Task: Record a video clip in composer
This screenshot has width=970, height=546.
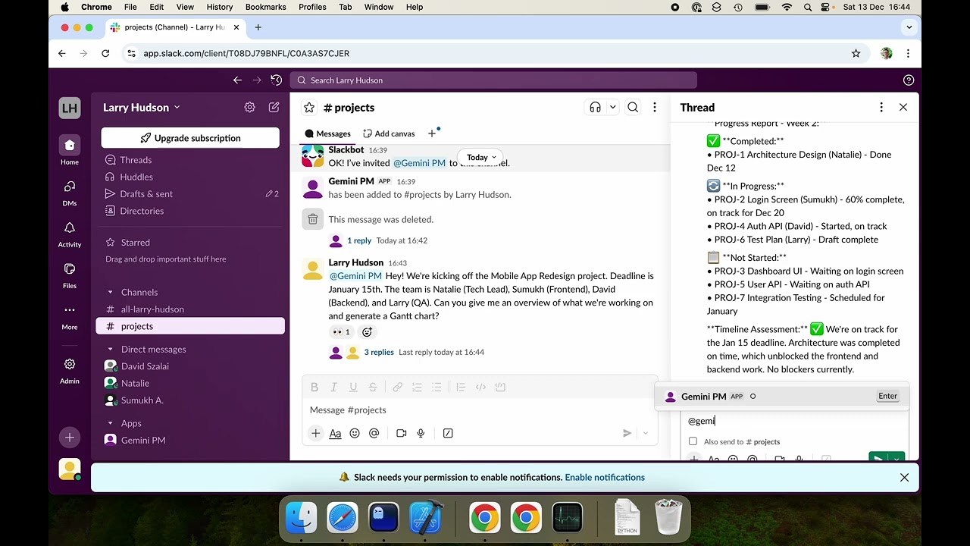Action: (402, 433)
